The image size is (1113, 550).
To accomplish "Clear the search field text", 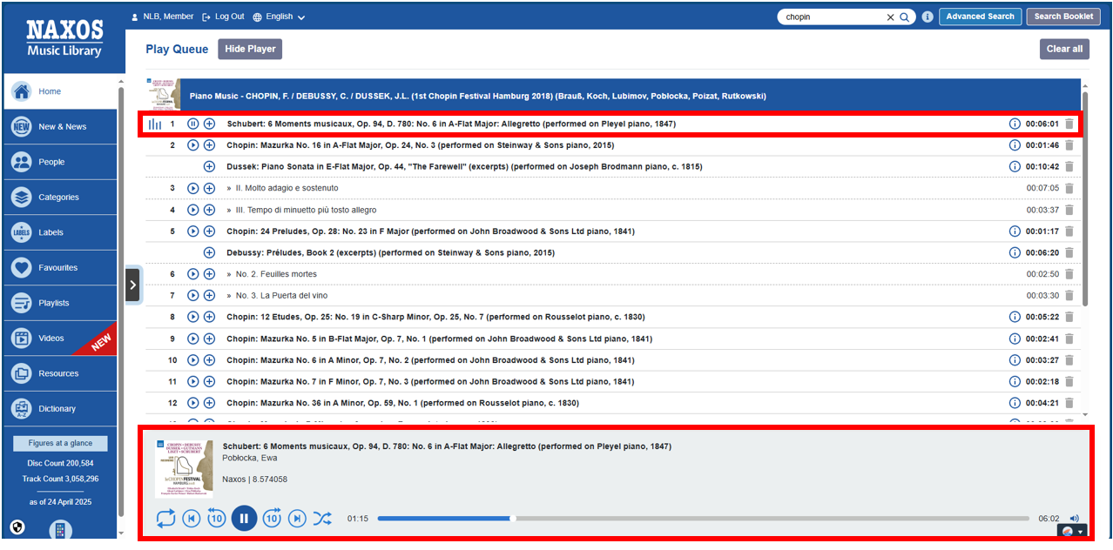I will [x=890, y=17].
